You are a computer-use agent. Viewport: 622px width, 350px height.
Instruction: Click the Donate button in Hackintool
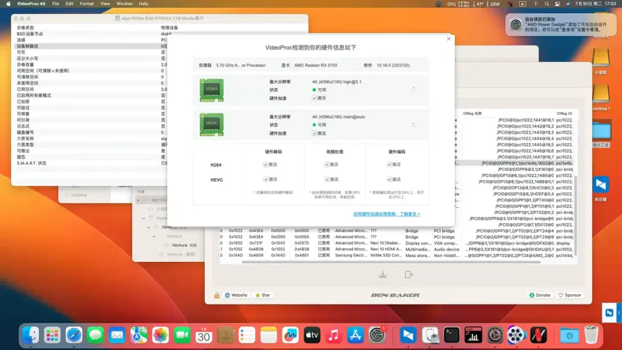540,295
